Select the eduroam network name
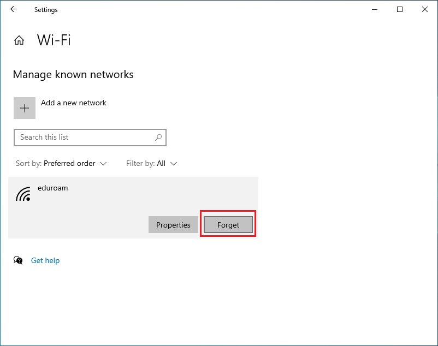This screenshot has width=438, height=346. (53, 188)
